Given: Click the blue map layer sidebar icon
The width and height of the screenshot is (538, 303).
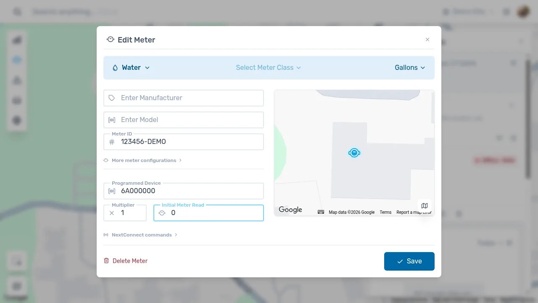Looking at the screenshot, I should [17, 60].
